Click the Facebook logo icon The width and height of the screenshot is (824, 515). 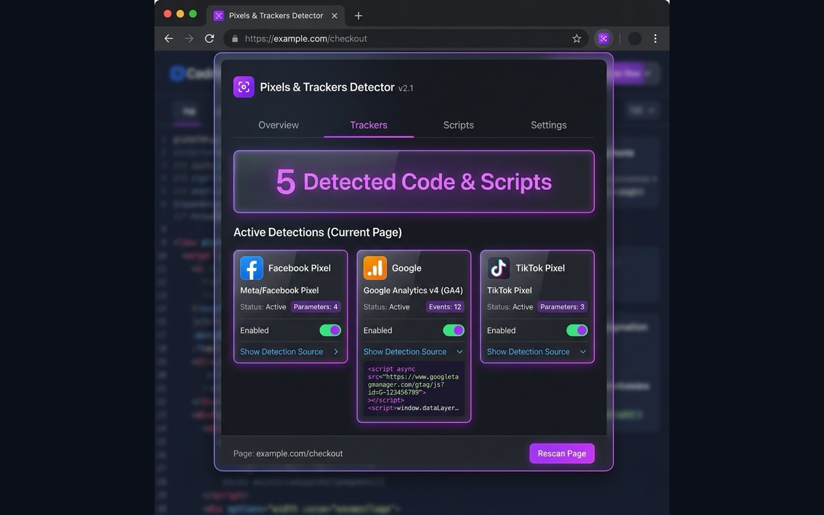point(252,268)
